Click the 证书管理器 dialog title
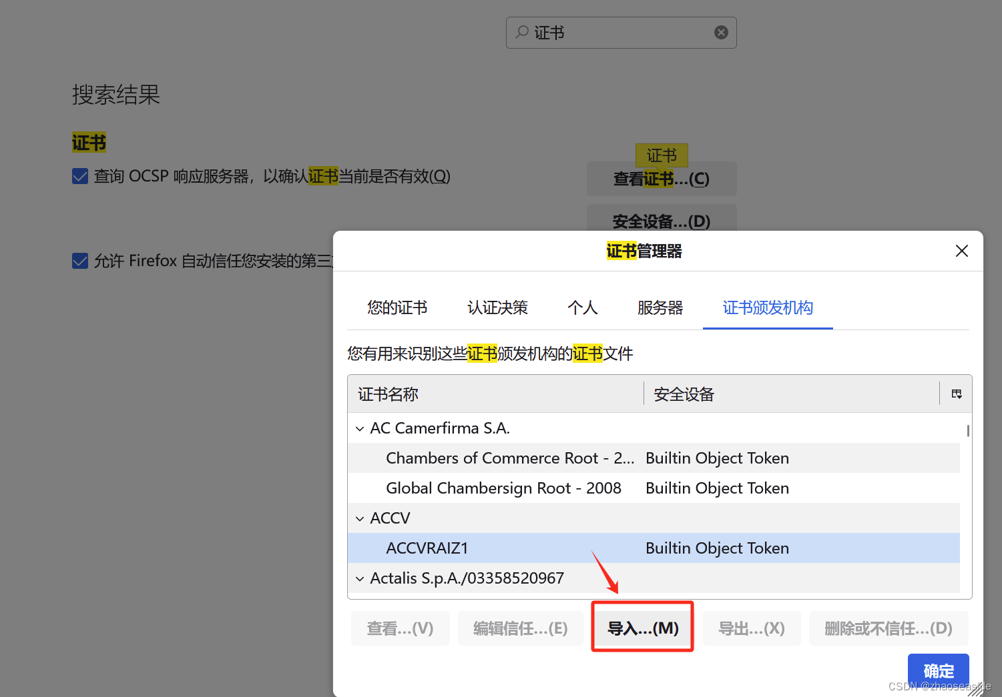This screenshot has height=697, width=1002. coord(644,251)
